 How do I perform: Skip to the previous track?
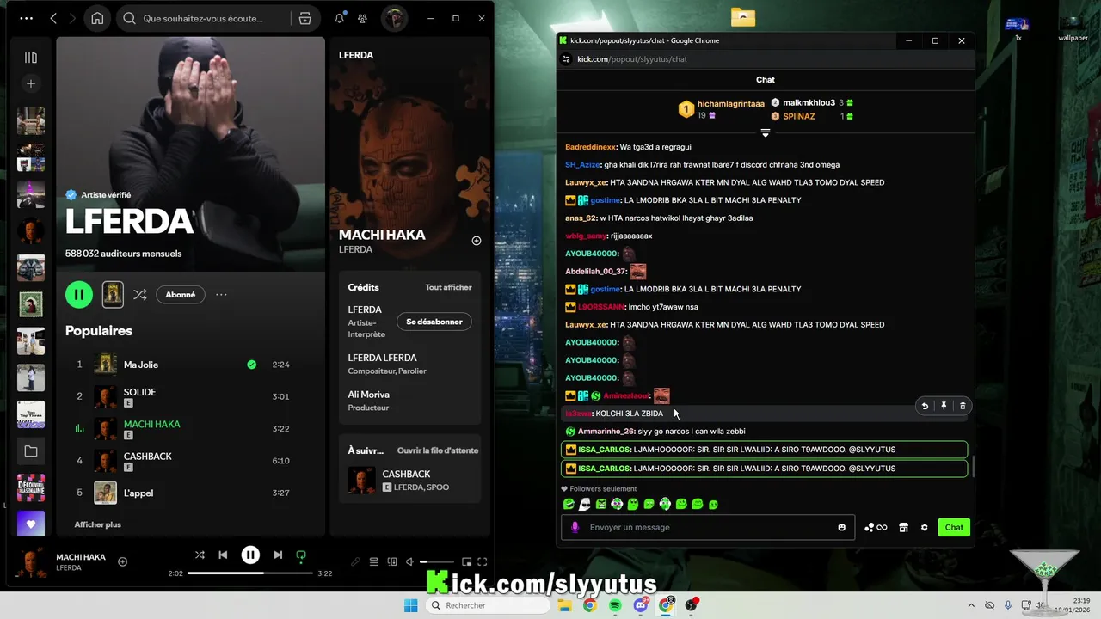coord(223,555)
